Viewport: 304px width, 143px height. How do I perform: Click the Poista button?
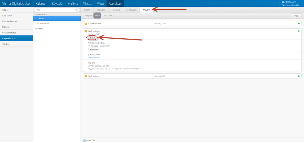[x=93, y=37]
